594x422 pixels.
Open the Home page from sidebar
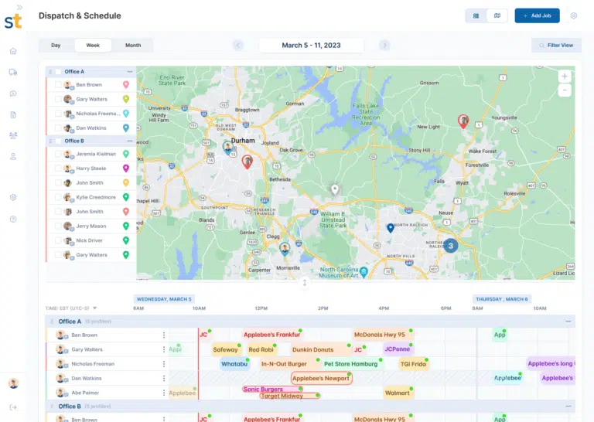click(x=13, y=51)
